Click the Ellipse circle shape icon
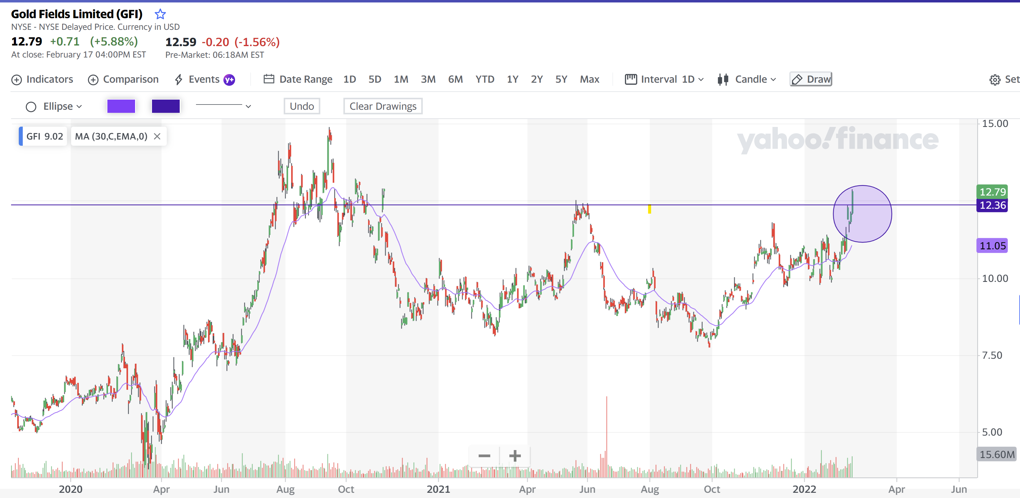1020x498 pixels. (31, 107)
